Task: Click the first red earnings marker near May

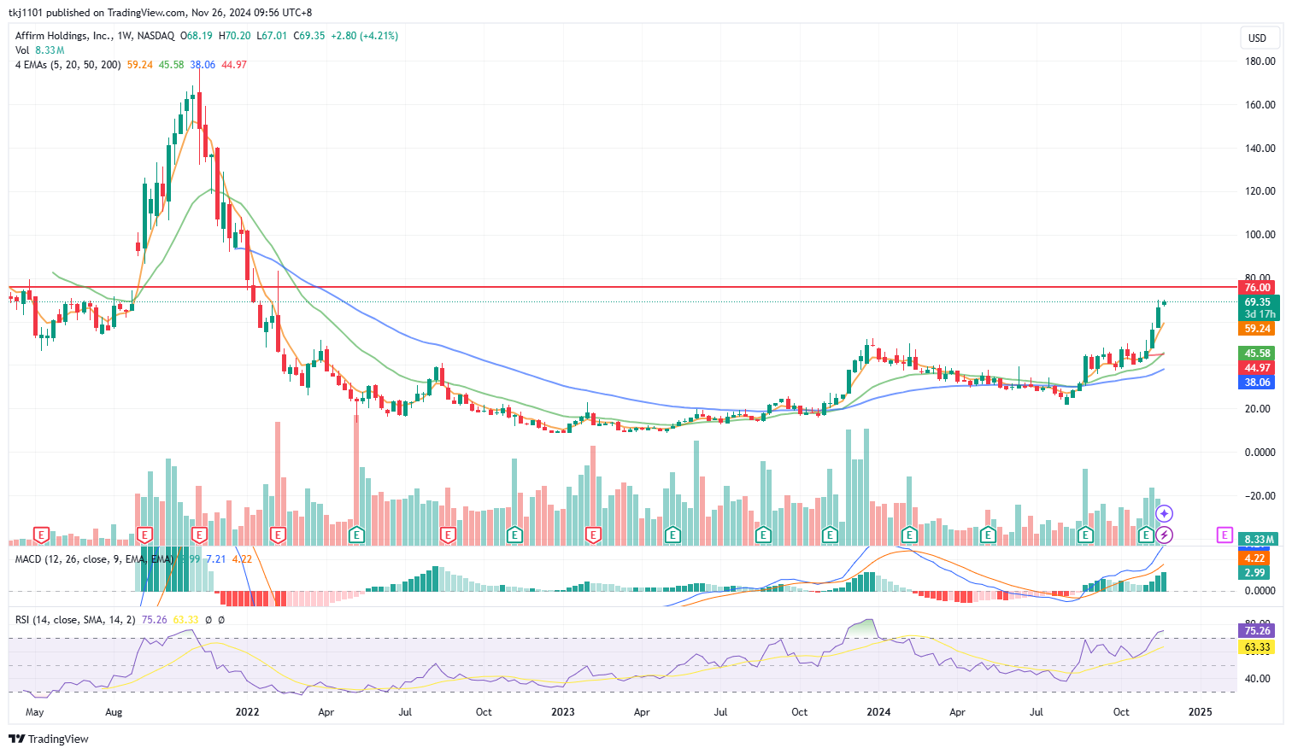Action: [x=40, y=535]
